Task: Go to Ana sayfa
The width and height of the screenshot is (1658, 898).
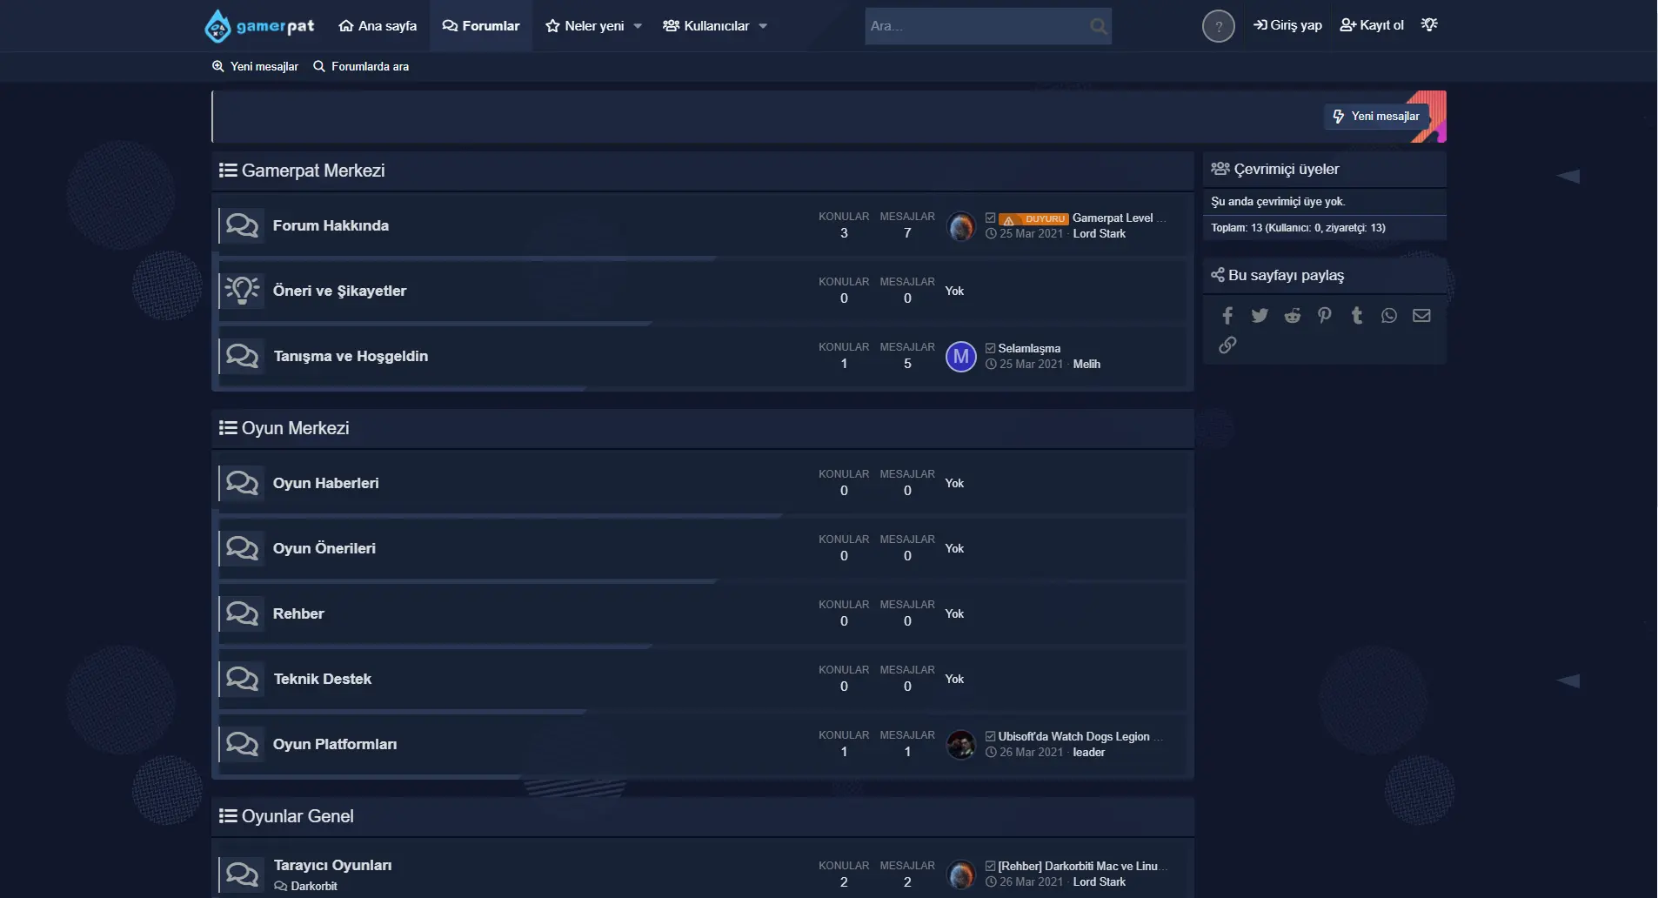Action: point(378,26)
